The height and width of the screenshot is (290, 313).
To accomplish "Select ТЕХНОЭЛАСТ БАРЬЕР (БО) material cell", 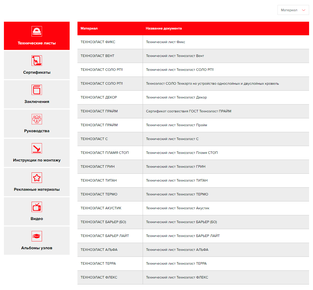I will pyautogui.click(x=110, y=222).
